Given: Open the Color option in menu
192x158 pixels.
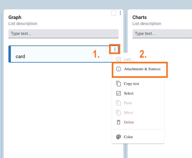Looking at the screenshot, I should pos(128,137).
